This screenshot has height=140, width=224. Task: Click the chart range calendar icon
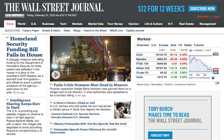coord(191,50)
